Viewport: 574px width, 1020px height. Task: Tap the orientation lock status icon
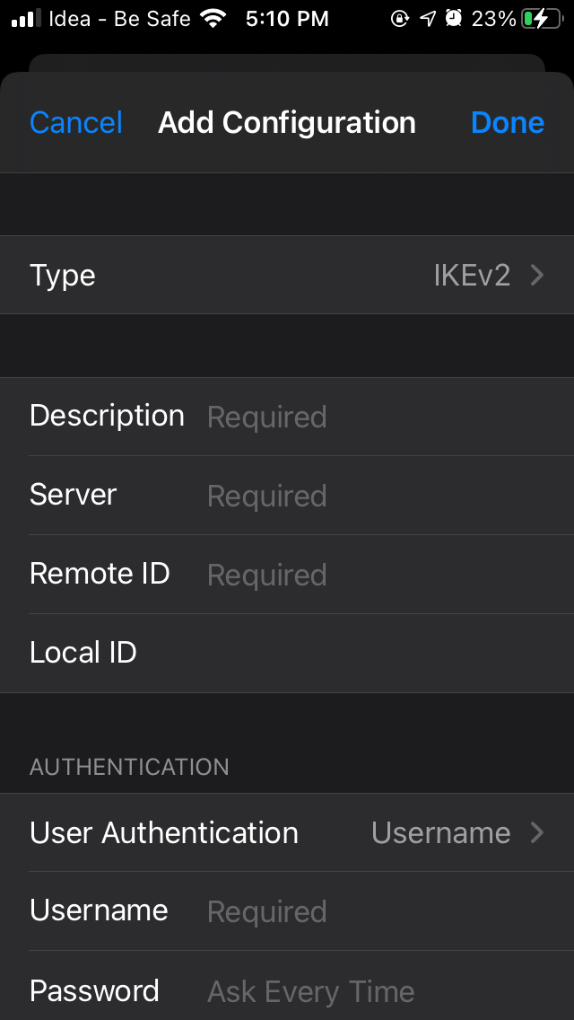400,18
